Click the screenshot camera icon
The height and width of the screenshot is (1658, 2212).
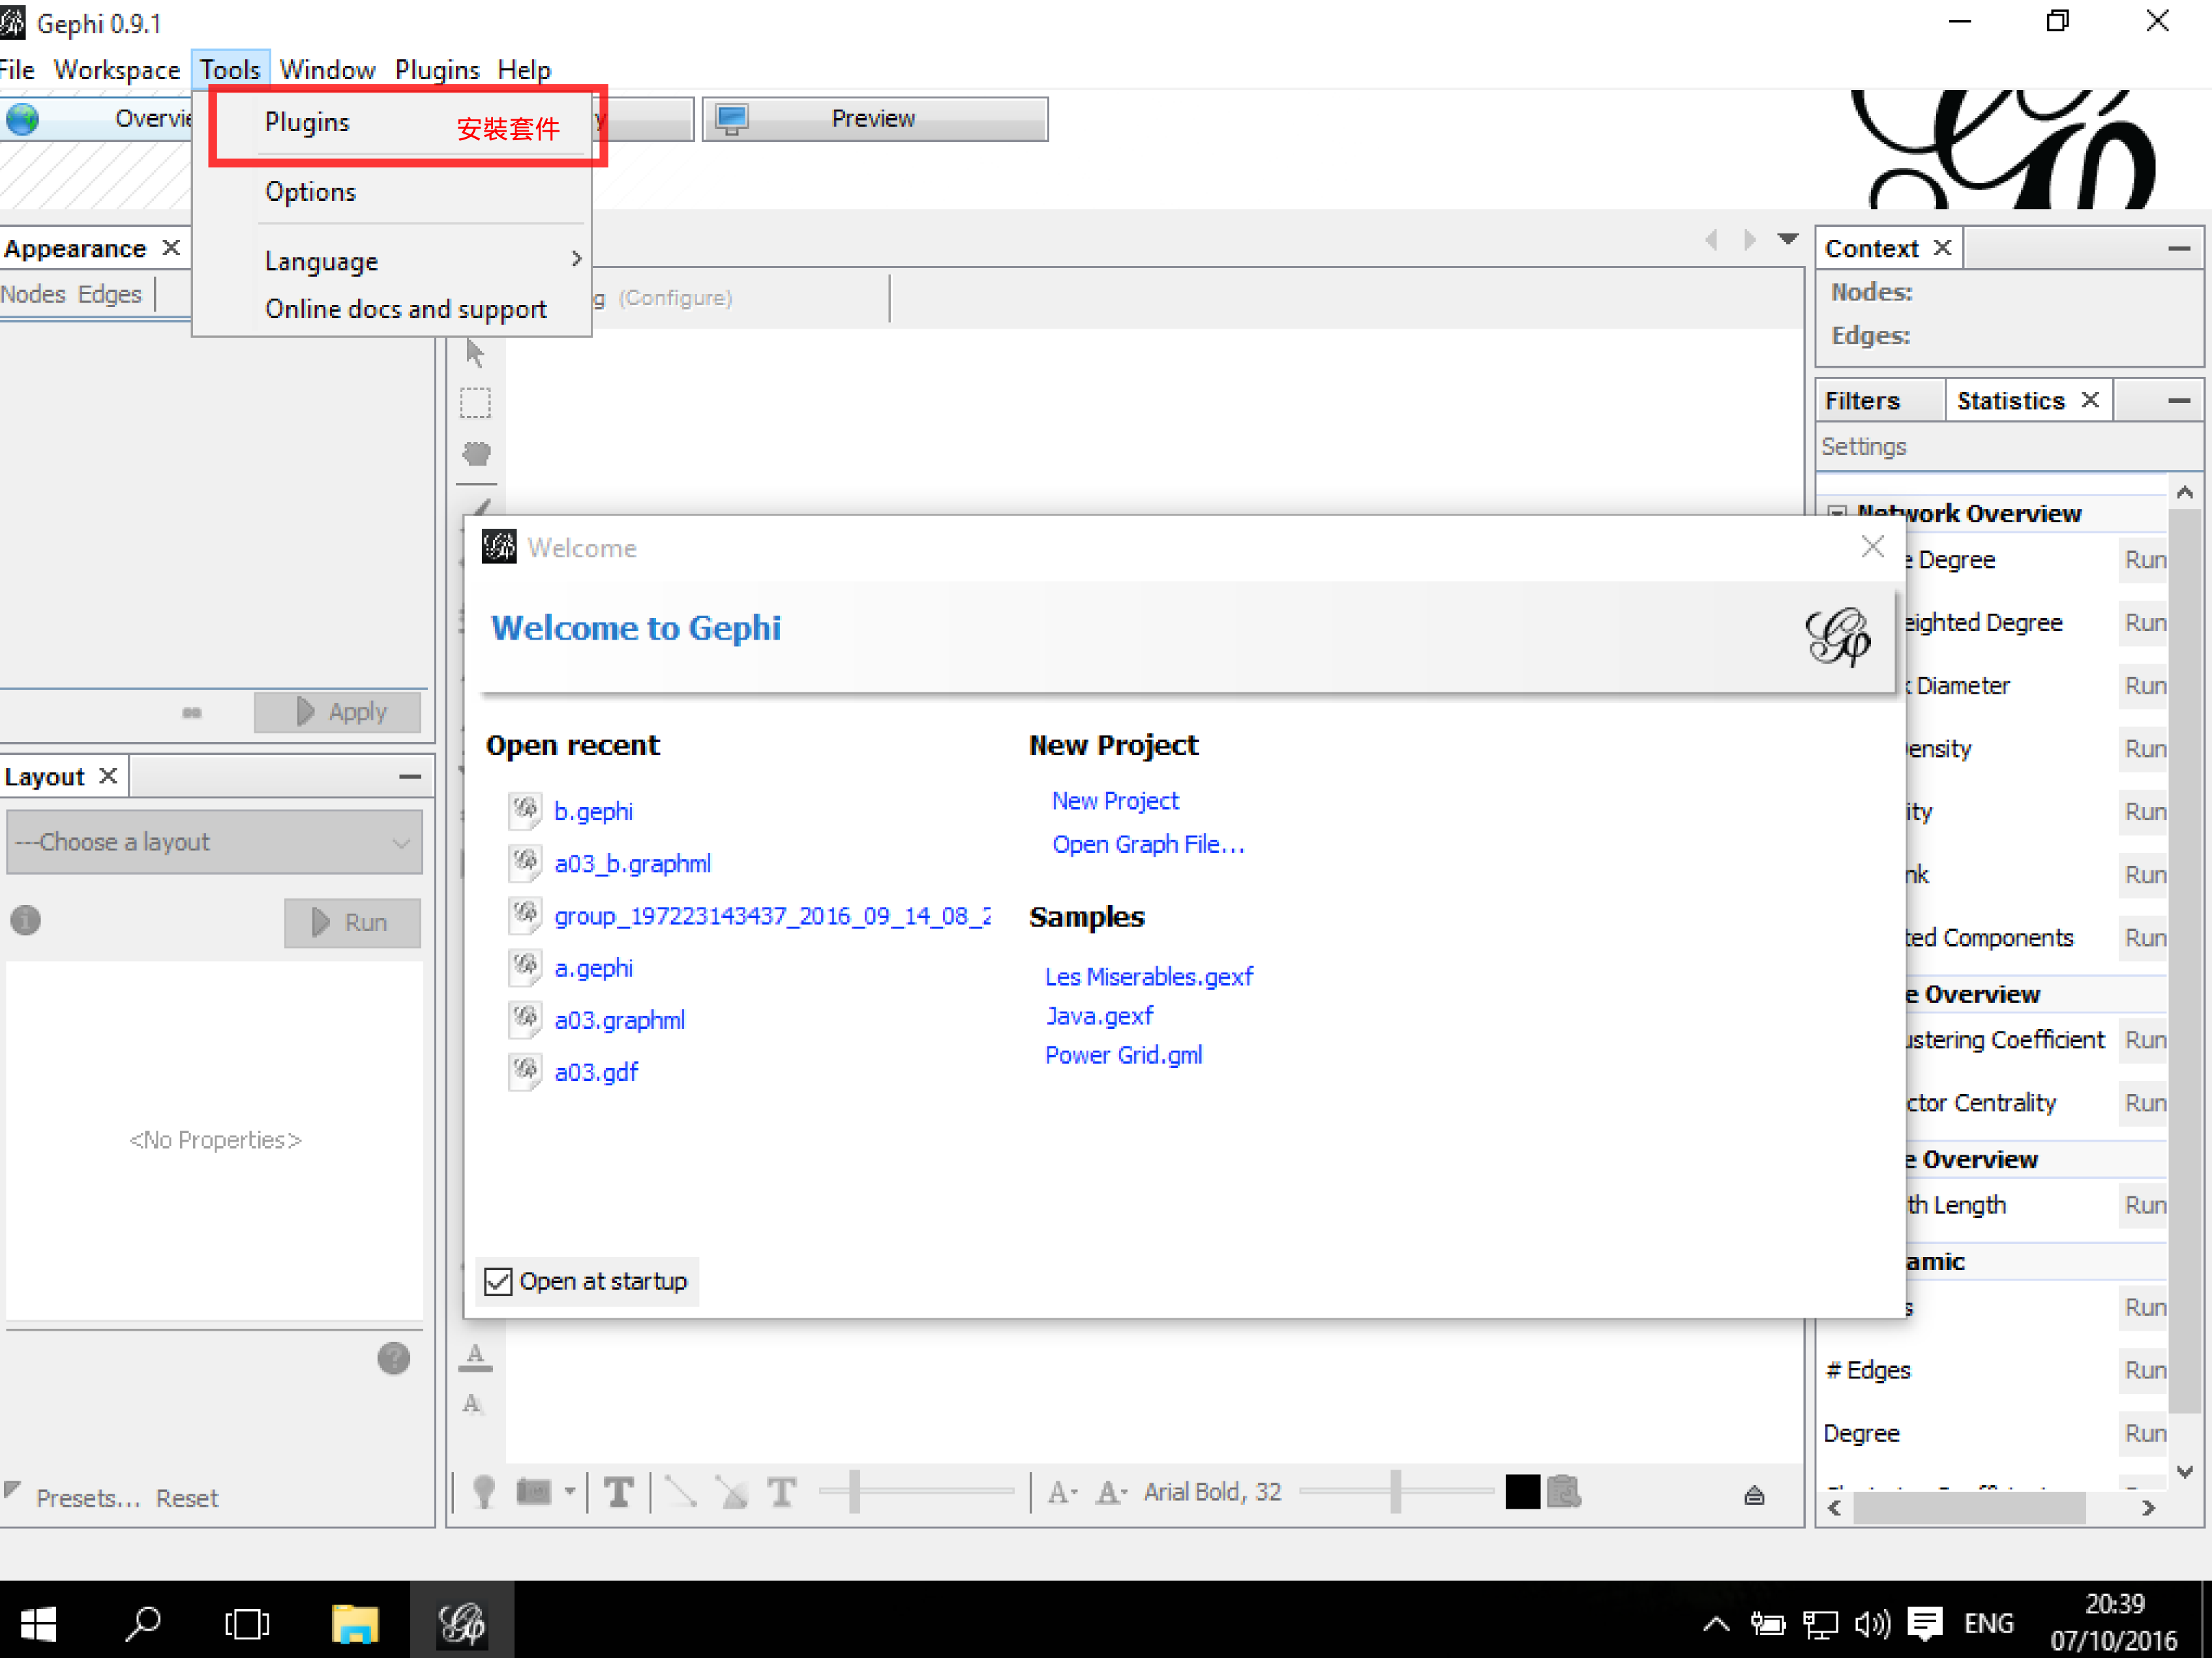(534, 1492)
